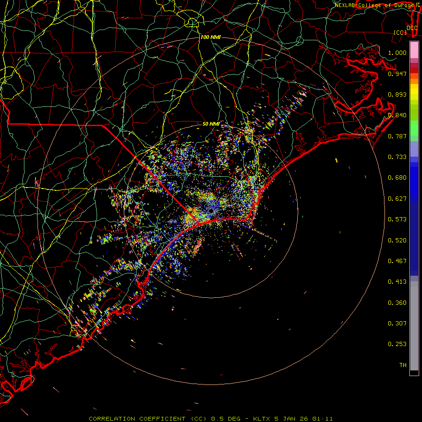Click the pink segment of the color bar
Screen dimensions: 422x422
[414, 50]
